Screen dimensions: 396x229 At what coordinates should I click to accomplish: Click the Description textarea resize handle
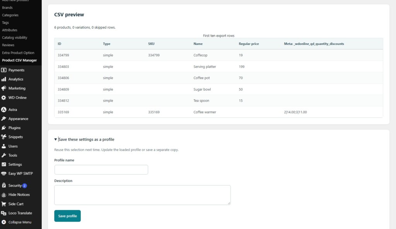(x=229, y=203)
